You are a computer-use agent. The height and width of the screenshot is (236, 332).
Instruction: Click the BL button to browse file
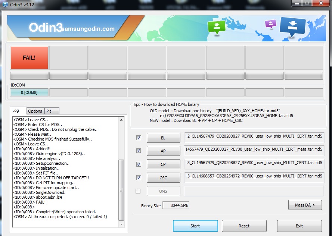pos(164,138)
